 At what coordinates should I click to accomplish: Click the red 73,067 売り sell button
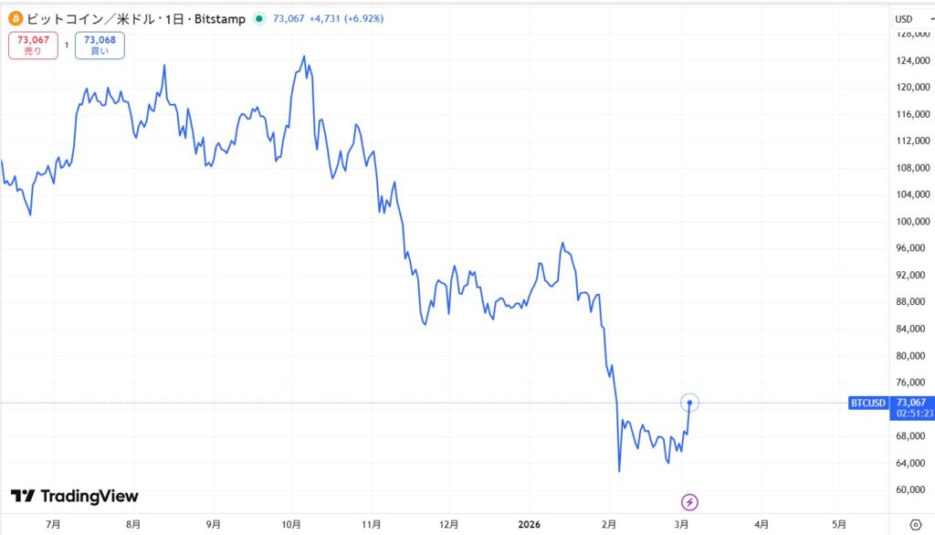click(32, 44)
